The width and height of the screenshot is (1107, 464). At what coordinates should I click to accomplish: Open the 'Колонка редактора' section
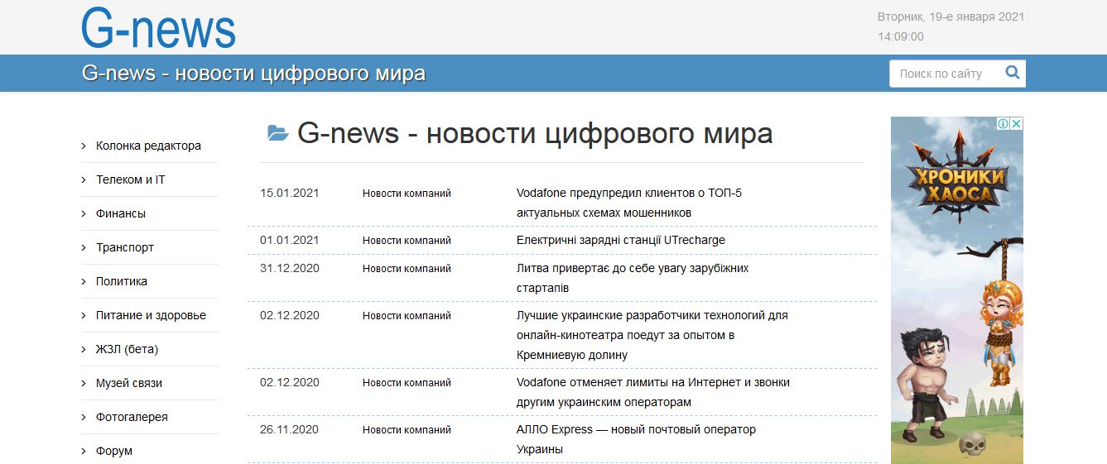pos(148,146)
